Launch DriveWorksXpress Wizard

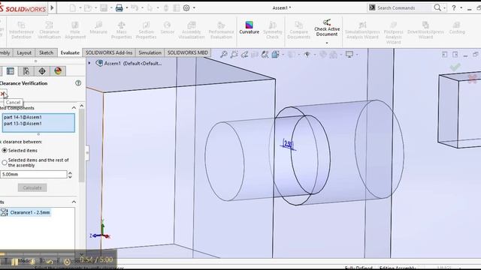coord(425,30)
